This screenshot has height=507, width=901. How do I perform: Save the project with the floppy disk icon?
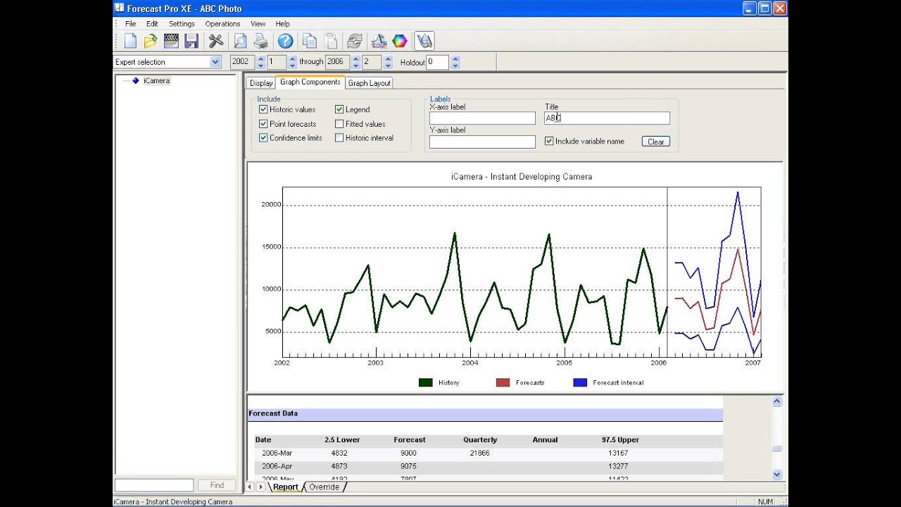[x=191, y=41]
